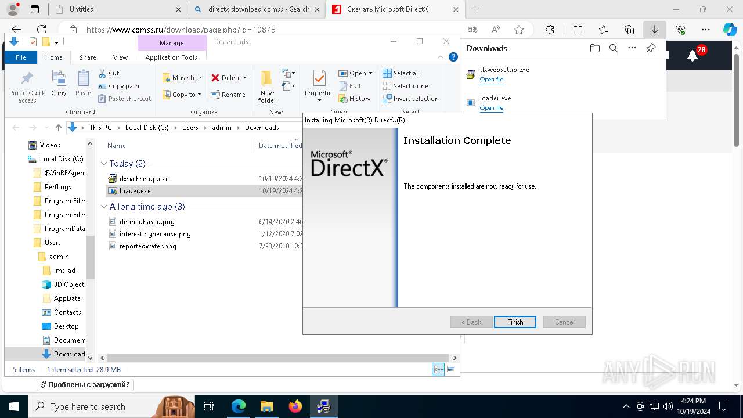Click Pin to Quick access in the ribbon
Viewport: 743px width, 418px height.
point(27,87)
